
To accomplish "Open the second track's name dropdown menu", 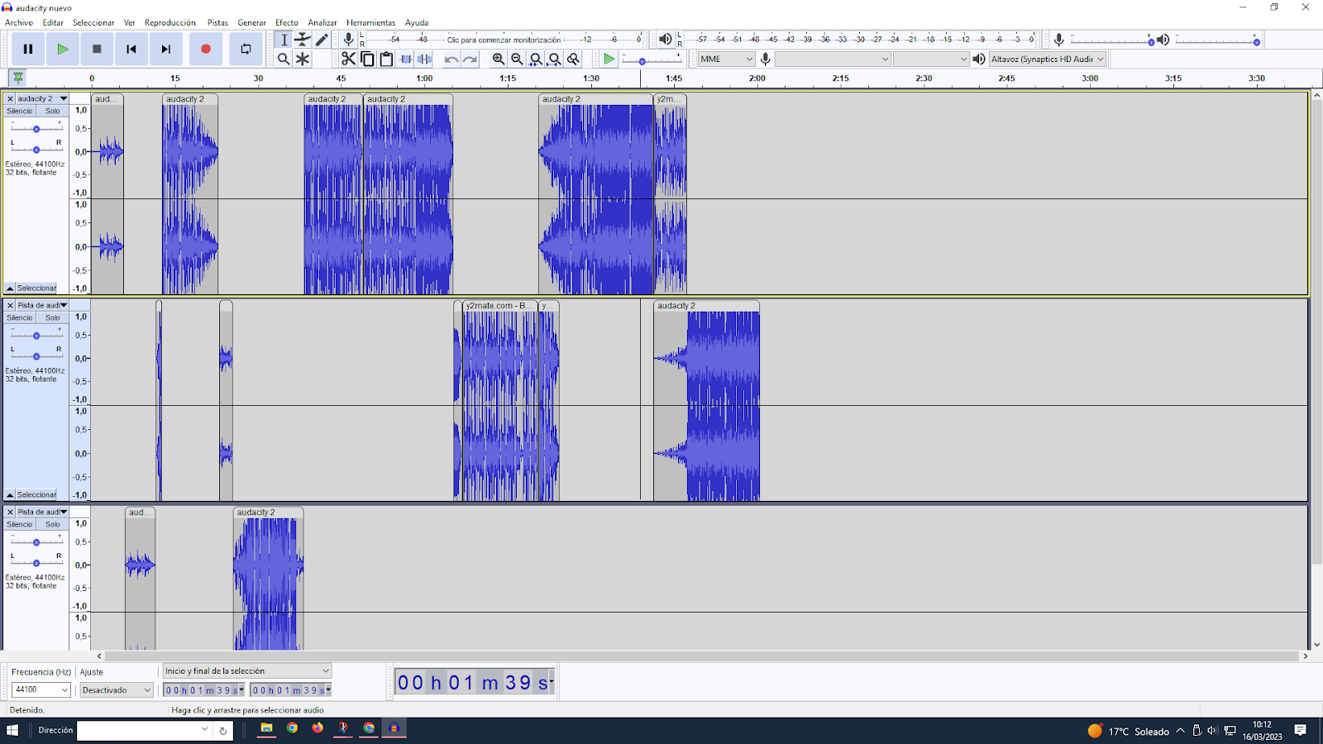I will pos(42,305).
